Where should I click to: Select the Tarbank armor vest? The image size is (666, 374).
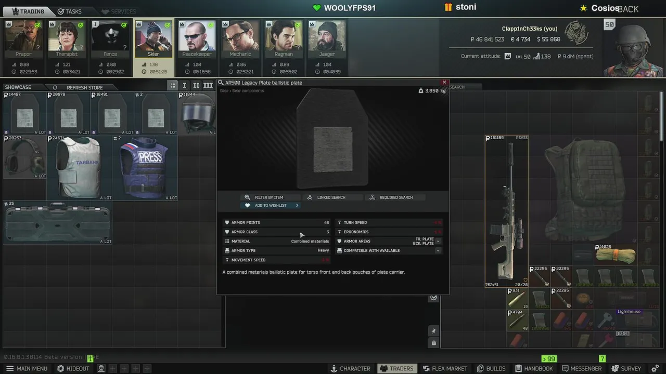[x=80, y=168]
